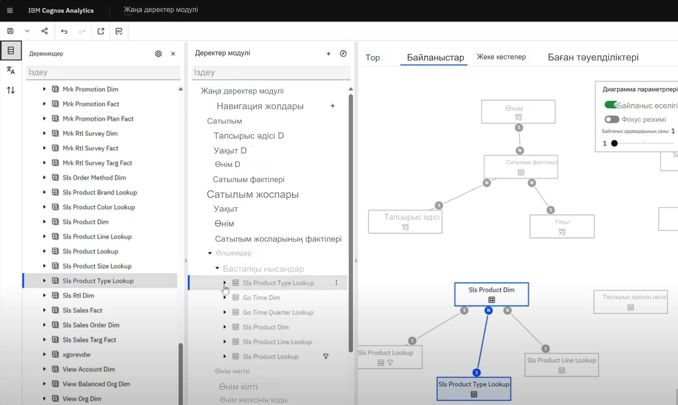Screen dimensions: 678x405
Task: Click the Sls Product Type Lookup diagram node
Action: click(474, 389)
